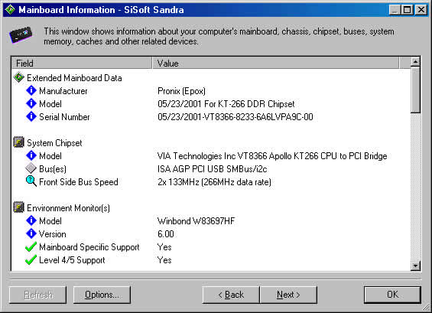Select the Level 4/5 Support label
The image size is (432, 313).
(72, 260)
